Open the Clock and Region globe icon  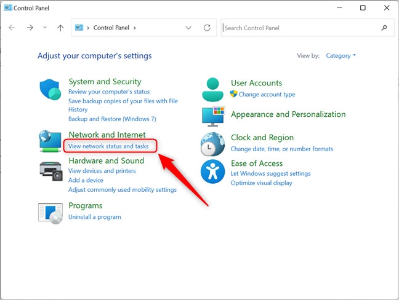pos(212,144)
